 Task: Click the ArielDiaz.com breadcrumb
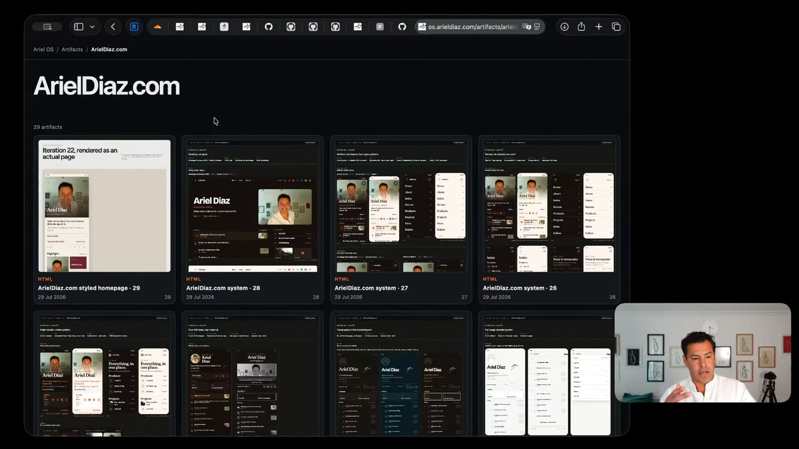coord(109,49)
